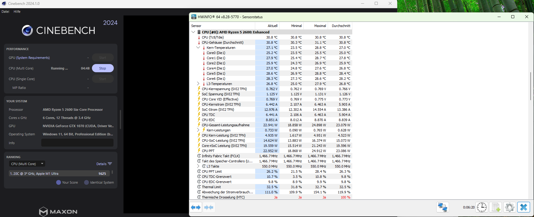Select the Core1 (Die1) sensor row
Screen dimensions: 534x217
(271, 58)
